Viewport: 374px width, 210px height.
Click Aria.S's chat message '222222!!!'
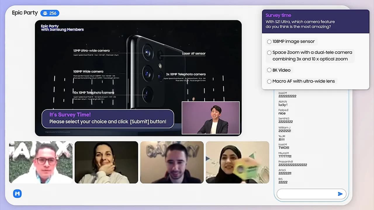(x=285, y=173)
